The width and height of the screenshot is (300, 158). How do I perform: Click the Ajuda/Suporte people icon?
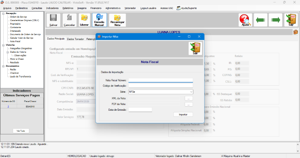(178, 8)
